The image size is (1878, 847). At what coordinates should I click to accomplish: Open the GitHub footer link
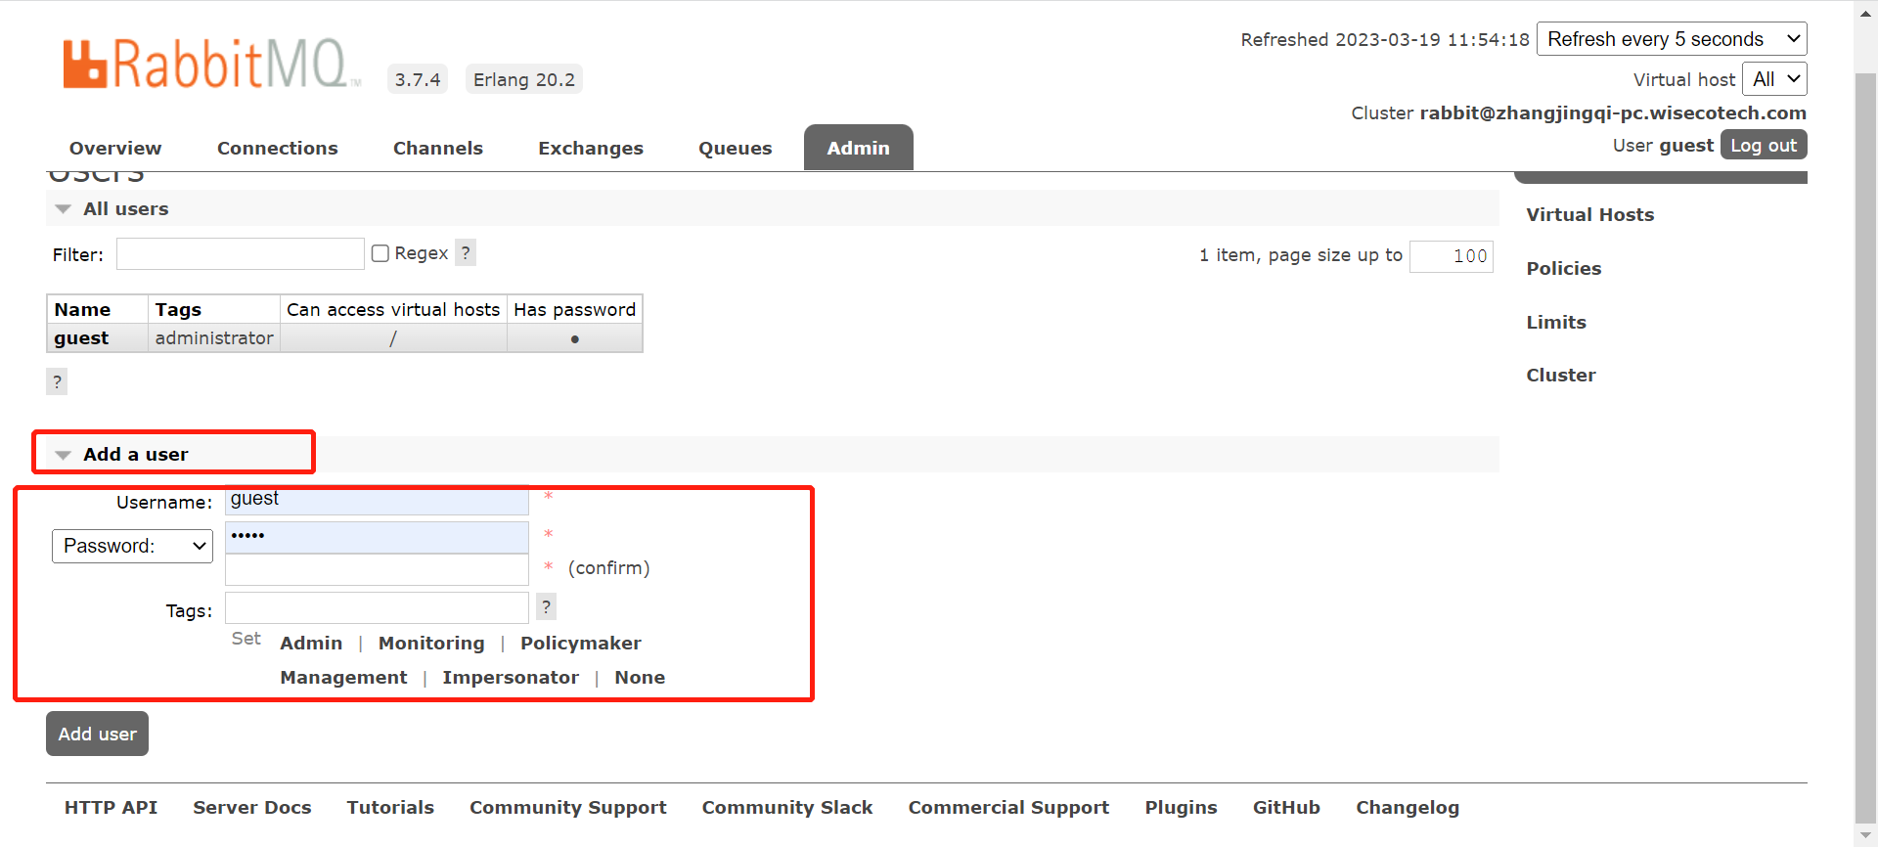click(x=1286, y=808)
